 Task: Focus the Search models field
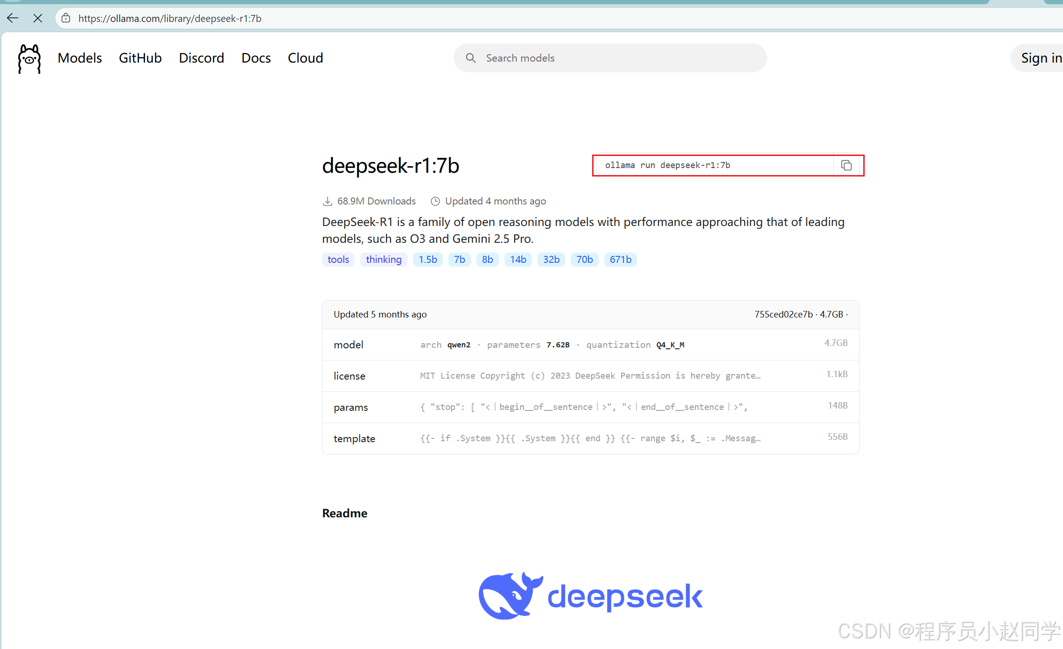click(616, 58)
